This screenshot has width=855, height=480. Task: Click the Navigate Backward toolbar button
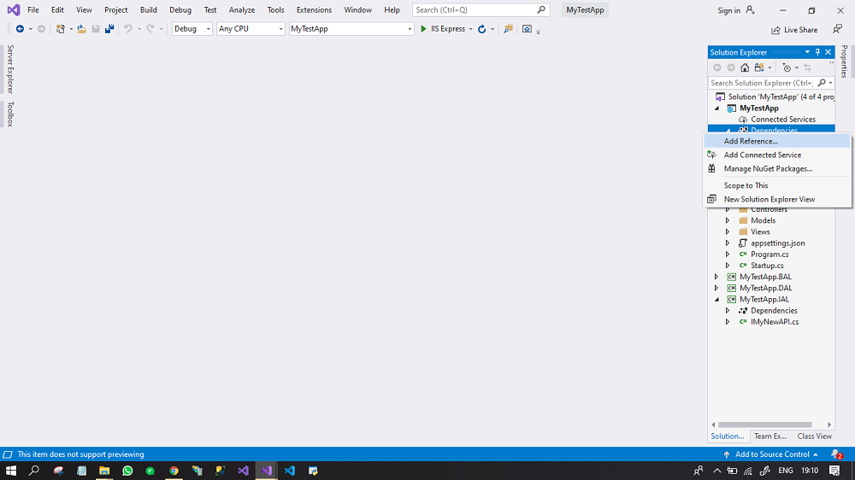[21, 29]
